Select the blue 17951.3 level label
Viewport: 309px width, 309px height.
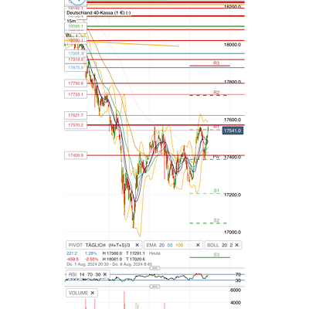coord(76,53)
